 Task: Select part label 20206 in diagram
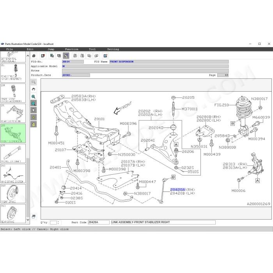188,152
